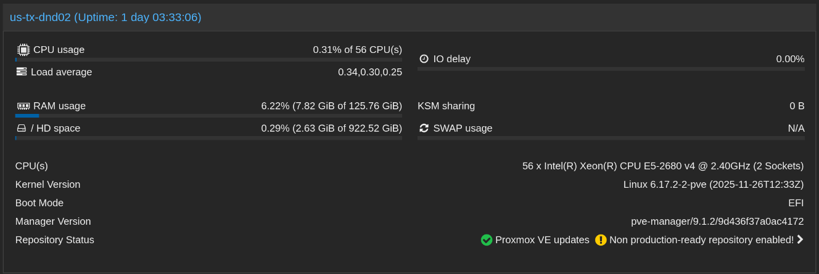
Task: Click the RAM usage memory icon
Action: (23, 106)
